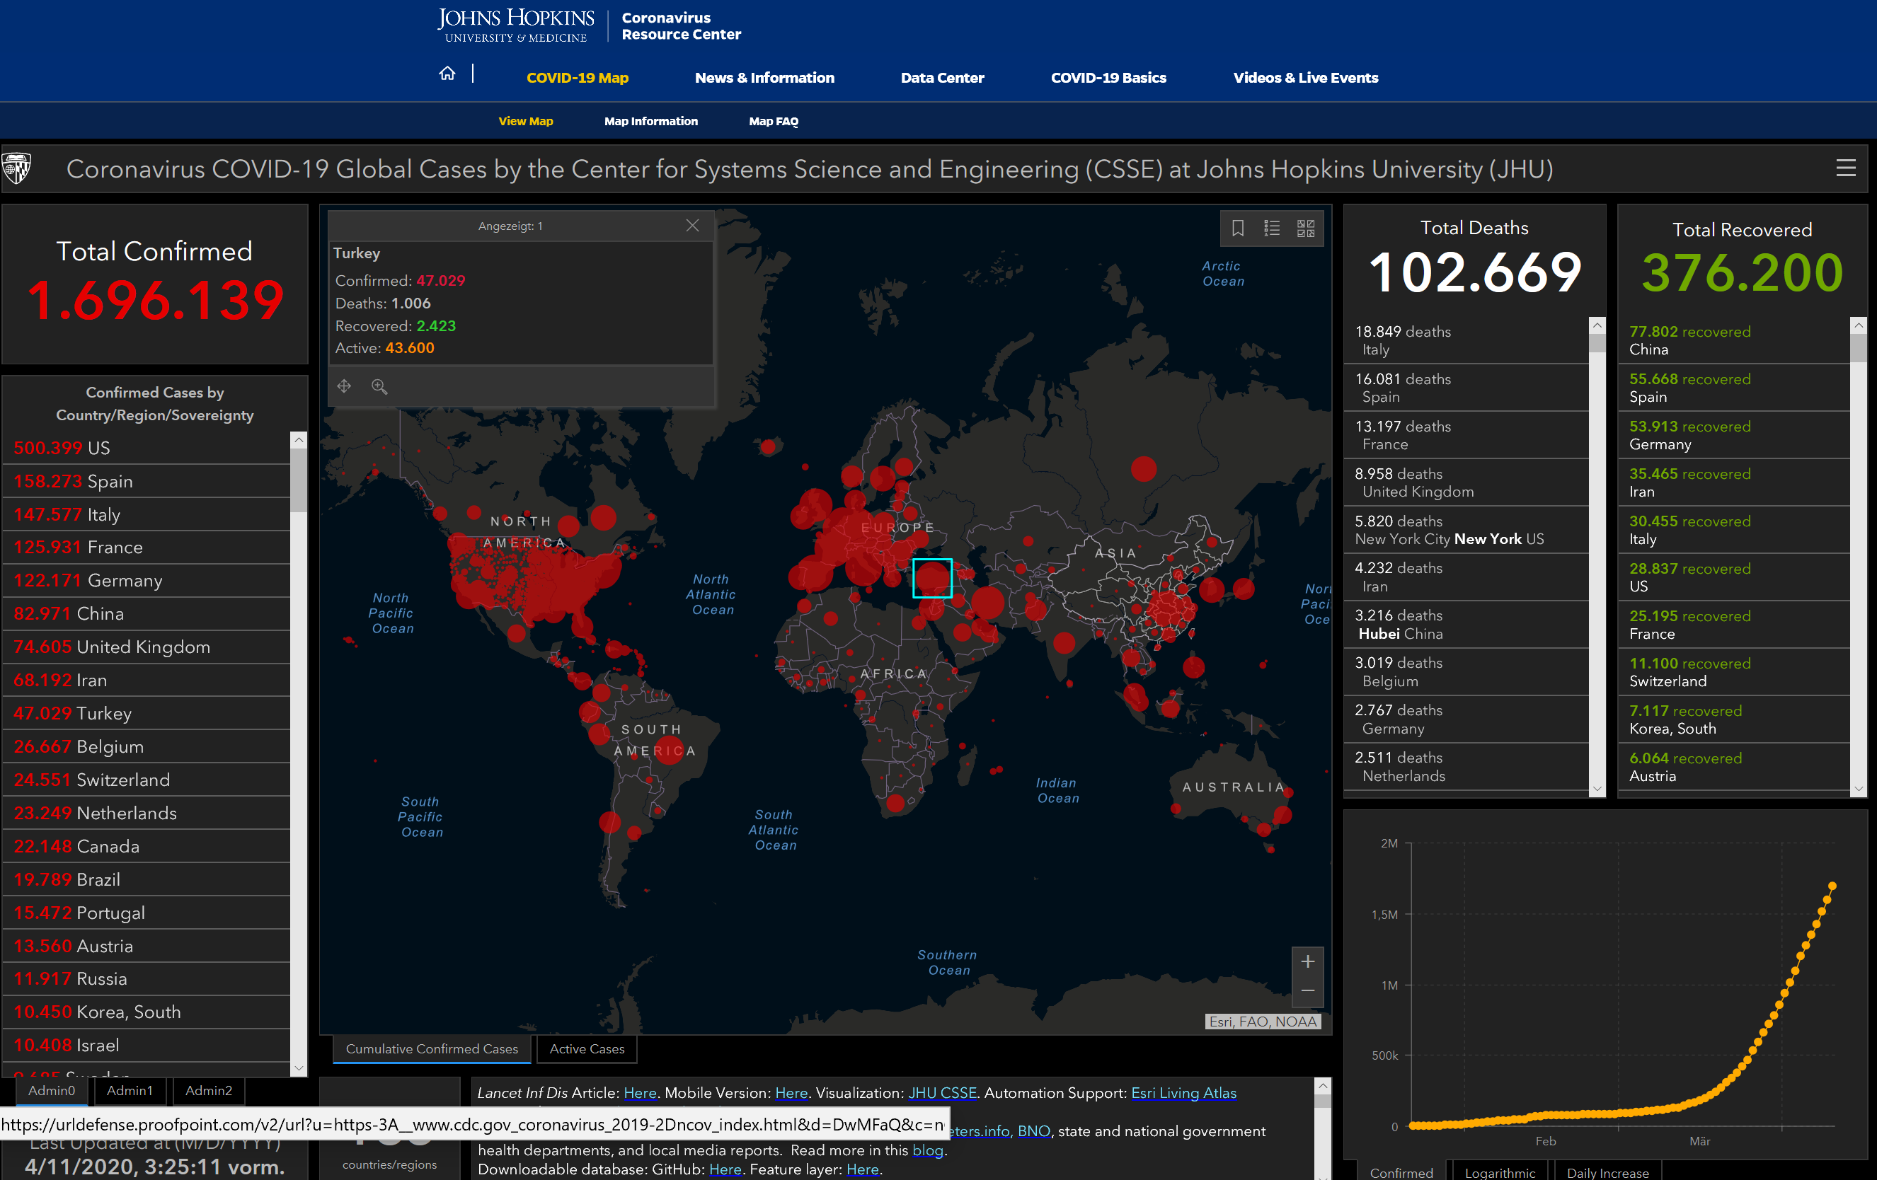This screenshot has height=1180, width=1877.
Task: Open the News & Information menu
Action: (x=764, y=78)
